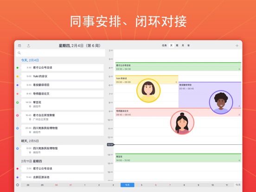
Task: Click the yellow-ringed avatar with bob haircut
Action: (148, 90)
